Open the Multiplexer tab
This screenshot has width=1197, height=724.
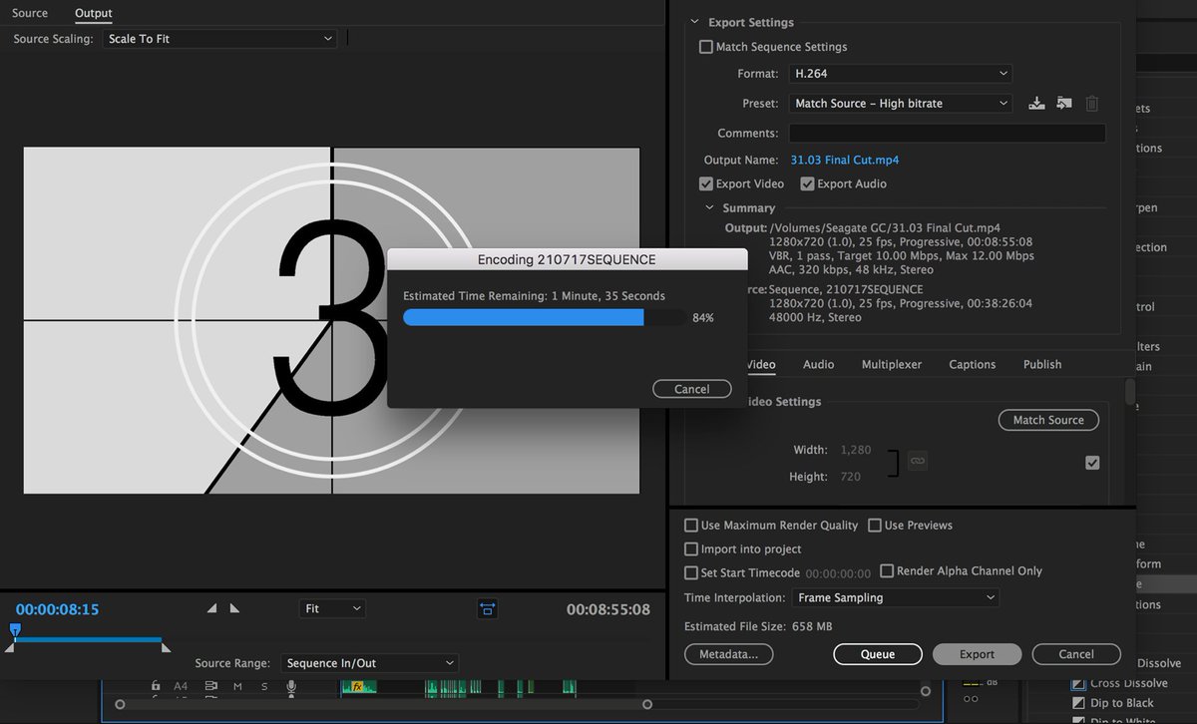[892, 365]
